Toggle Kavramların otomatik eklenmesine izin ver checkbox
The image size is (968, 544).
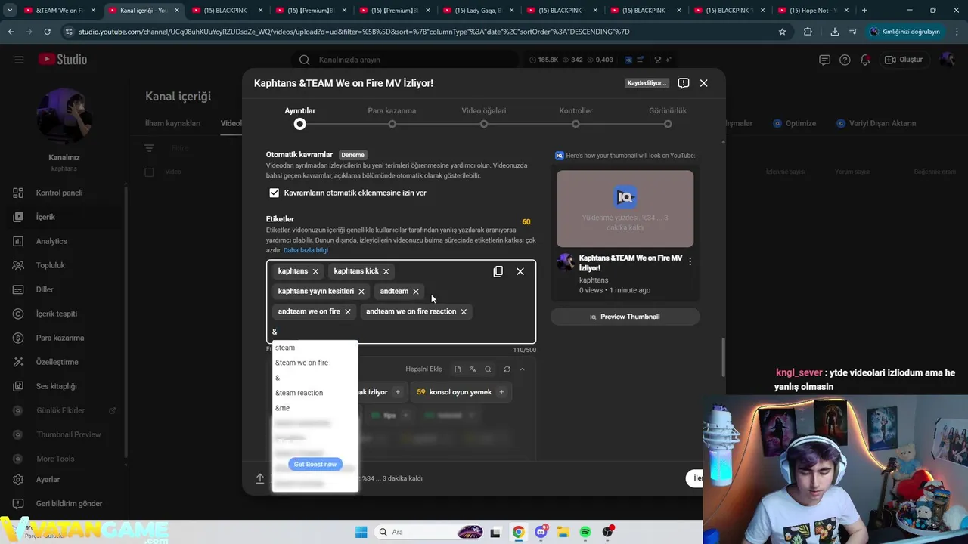274,193
